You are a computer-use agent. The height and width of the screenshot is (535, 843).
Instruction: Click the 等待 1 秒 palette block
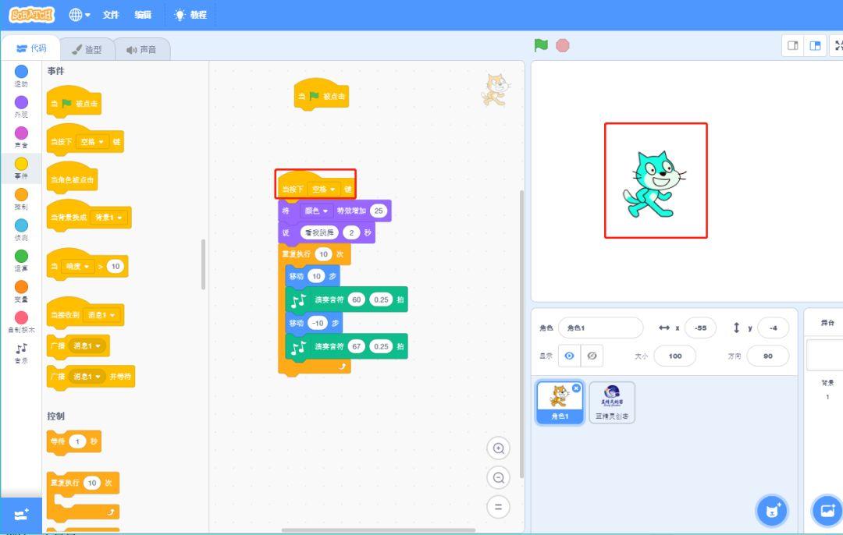click(x=74, y=441)
